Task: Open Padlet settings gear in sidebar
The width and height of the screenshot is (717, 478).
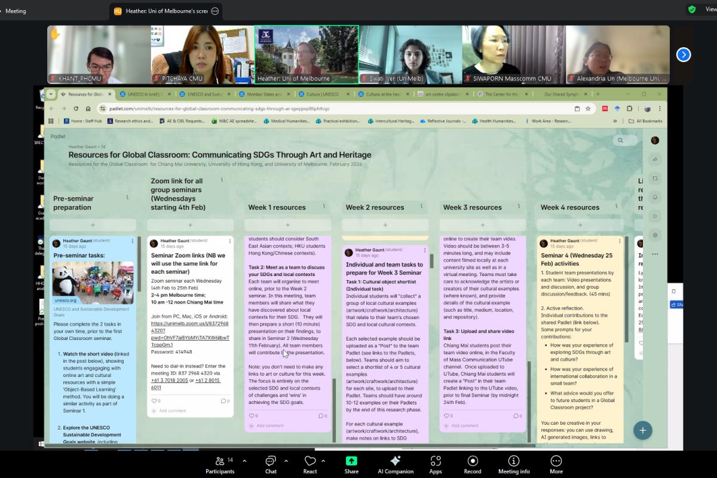Action: click(655, 235)
